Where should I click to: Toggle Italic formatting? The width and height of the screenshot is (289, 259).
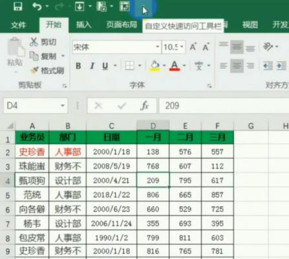point(92,65)
